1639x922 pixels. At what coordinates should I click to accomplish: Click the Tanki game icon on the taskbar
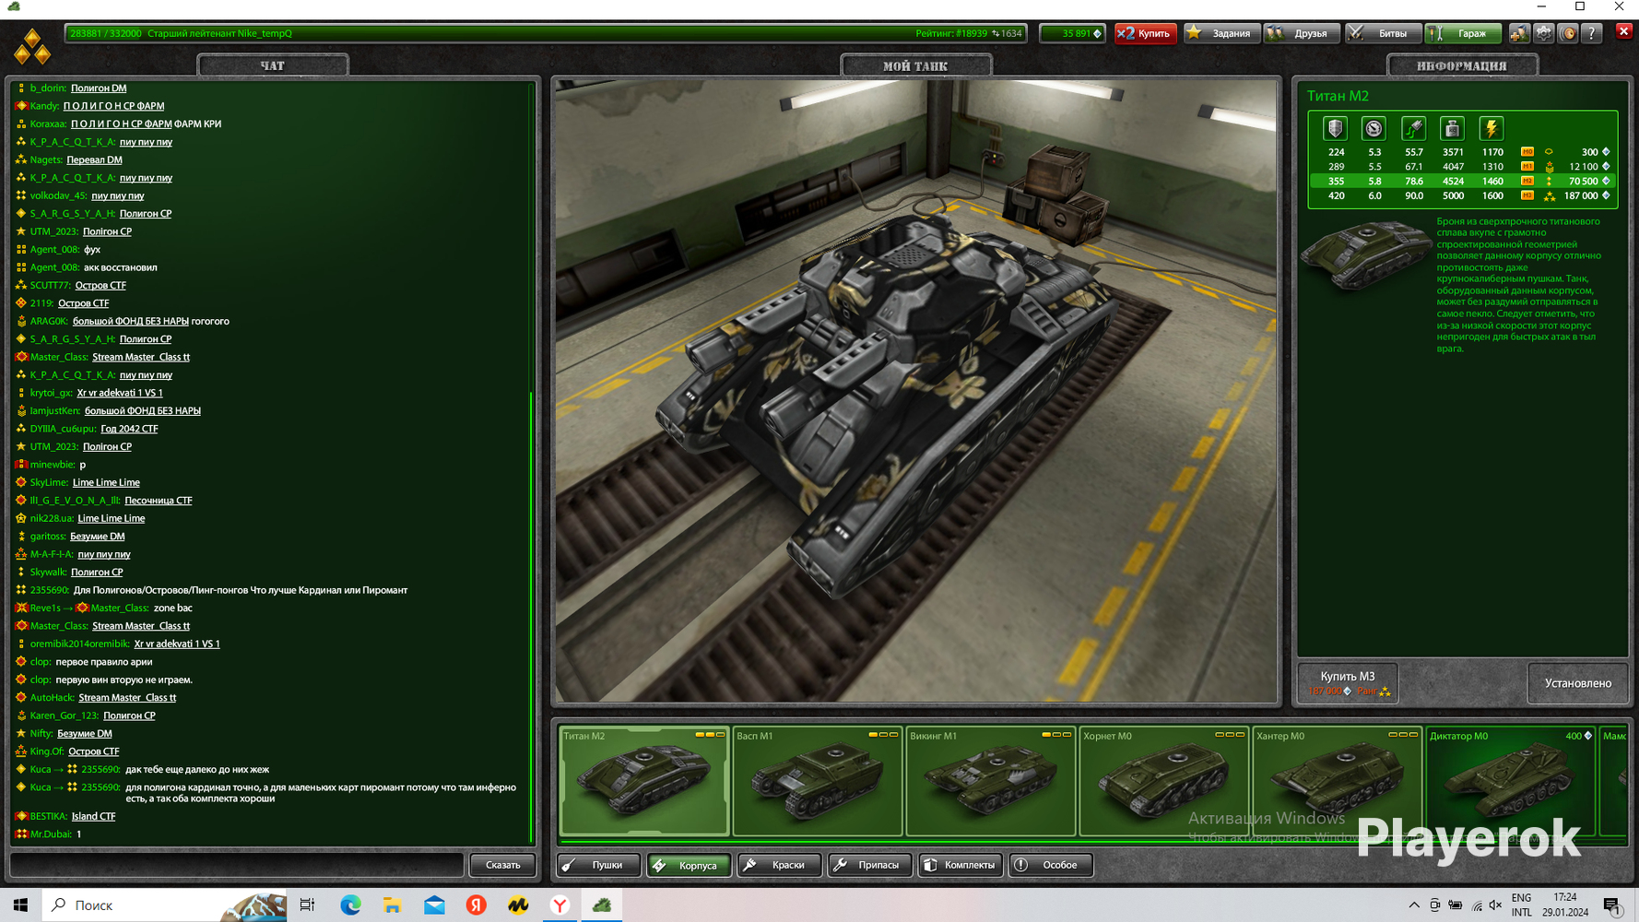[602, 905]
